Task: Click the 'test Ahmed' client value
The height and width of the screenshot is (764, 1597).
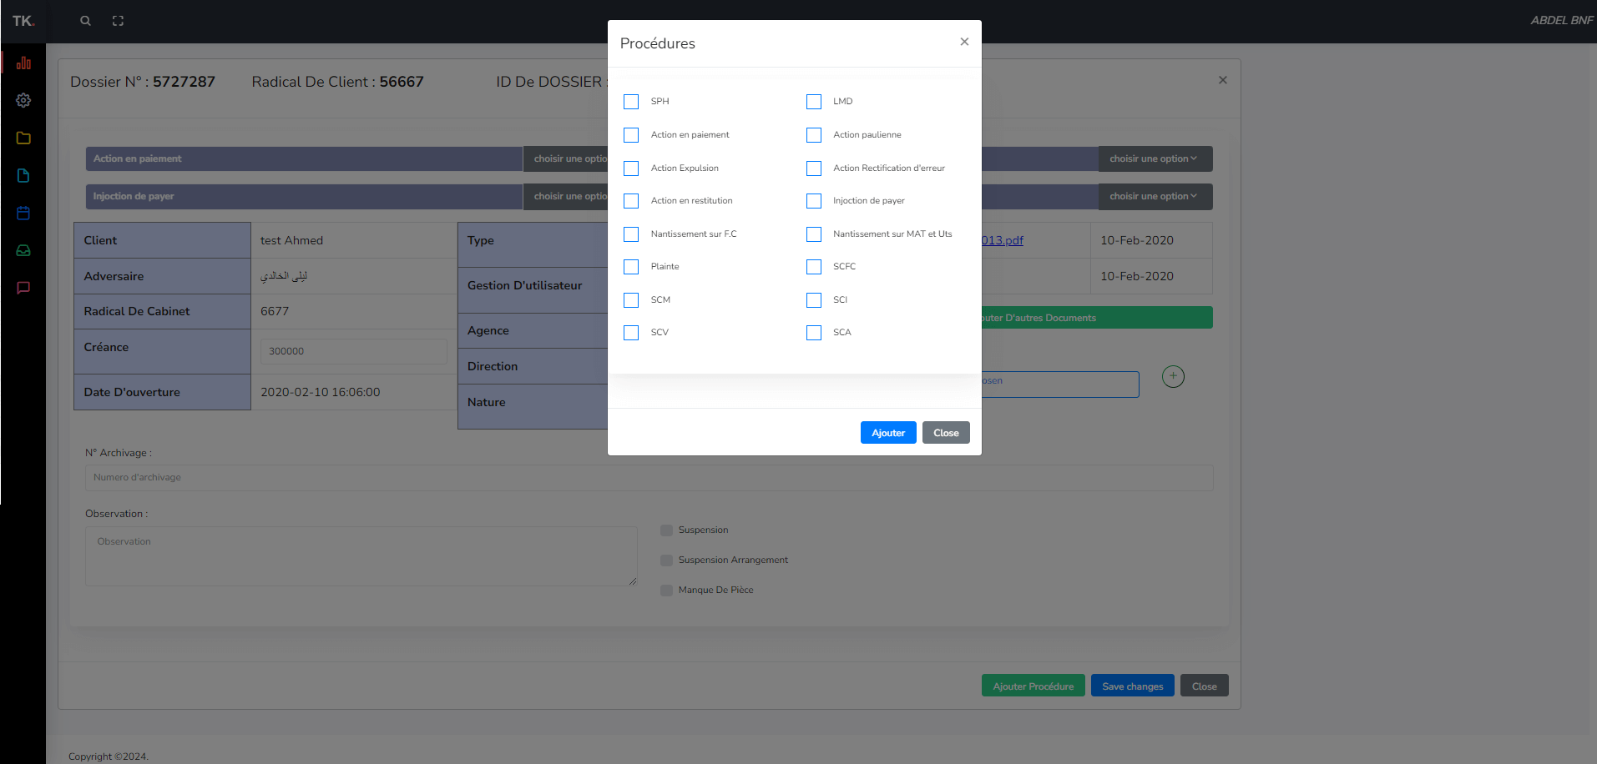Action: click(x=291, y=240)
